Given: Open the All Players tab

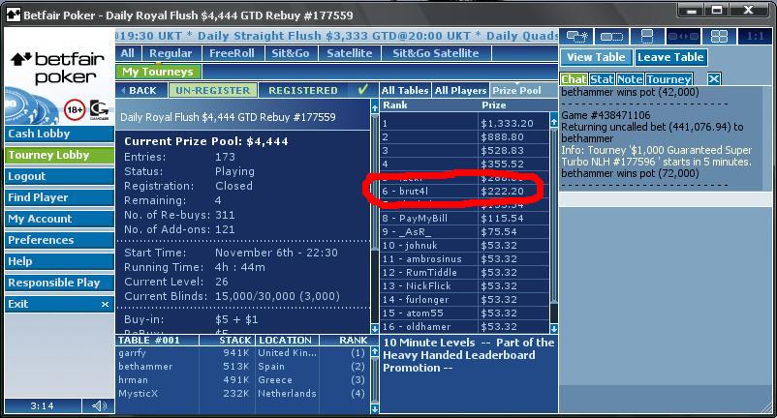Looking at the screenshot, I should click(x=460, y=91).
